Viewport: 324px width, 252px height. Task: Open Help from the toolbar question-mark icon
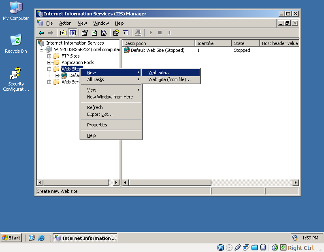[116, 33]
